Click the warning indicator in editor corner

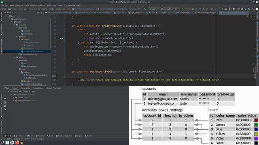click(x=248, y=16)
